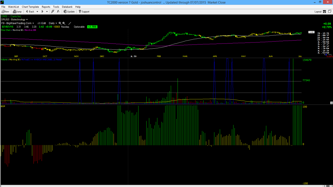Click the 07/07/15 date readout

click(8, 27)
